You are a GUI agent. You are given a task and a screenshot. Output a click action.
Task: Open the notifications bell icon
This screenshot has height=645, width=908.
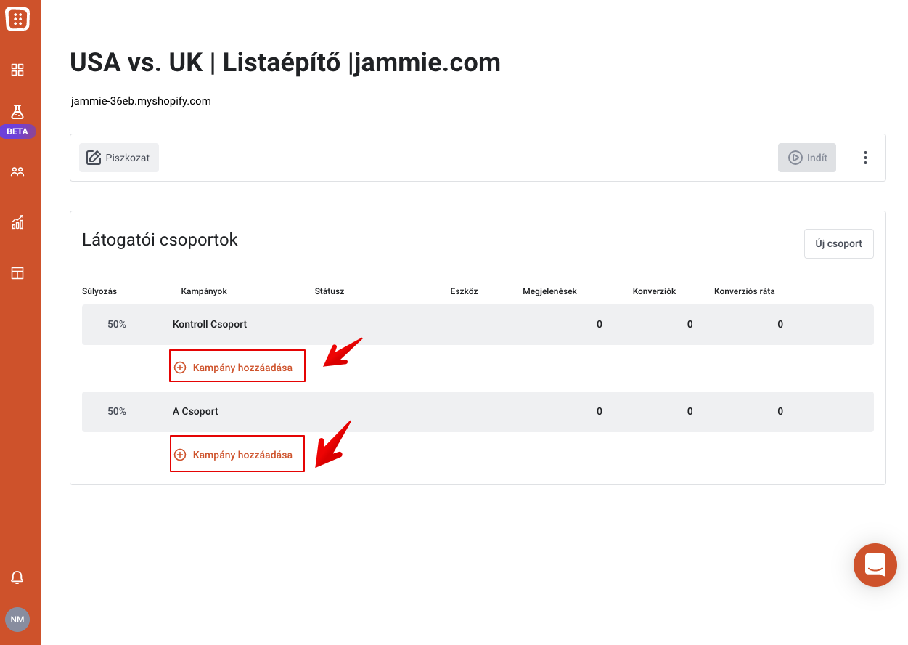click(x=17, y=577)
